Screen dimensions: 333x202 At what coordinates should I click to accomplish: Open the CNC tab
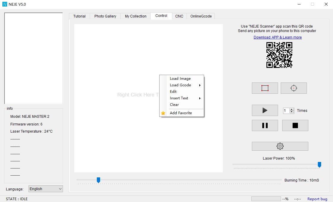click(179, 16)
